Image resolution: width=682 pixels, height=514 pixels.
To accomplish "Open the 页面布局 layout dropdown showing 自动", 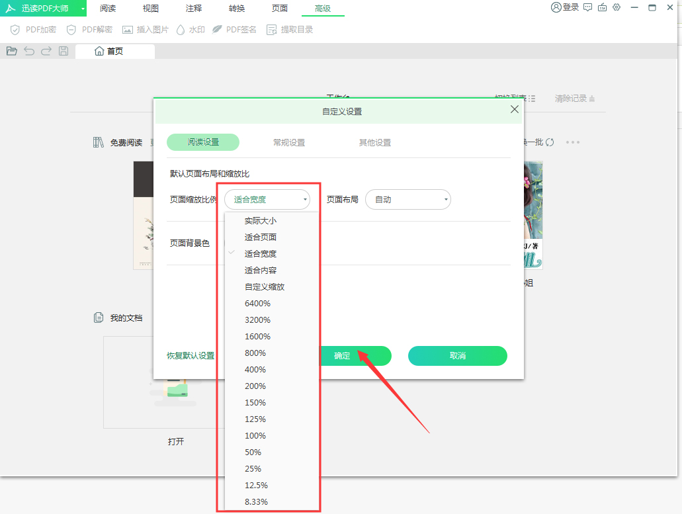I will (x=407, y=199).
